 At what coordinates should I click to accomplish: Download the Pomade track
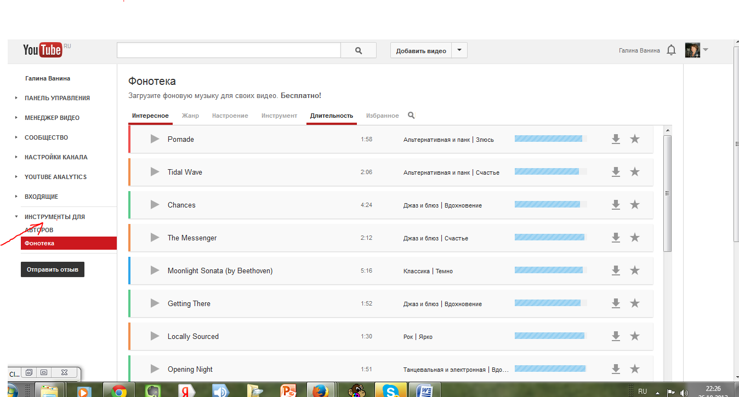point(616,139)
